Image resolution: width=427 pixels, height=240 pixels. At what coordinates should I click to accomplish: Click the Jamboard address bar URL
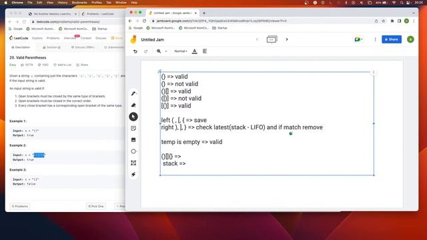coord(222,21)
